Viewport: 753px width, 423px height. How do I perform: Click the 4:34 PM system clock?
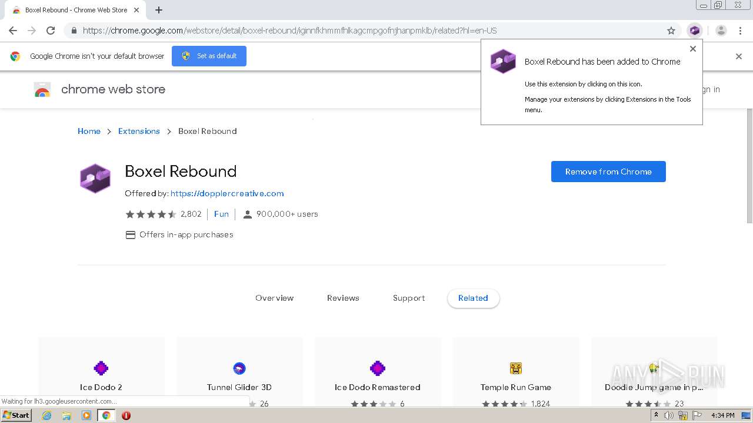pos(722,415)
